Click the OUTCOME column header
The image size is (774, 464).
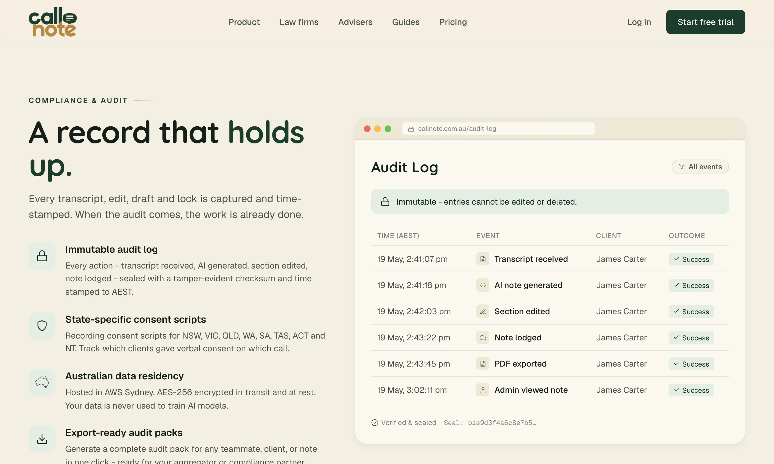pyautogui.click(x=687, y=236)
